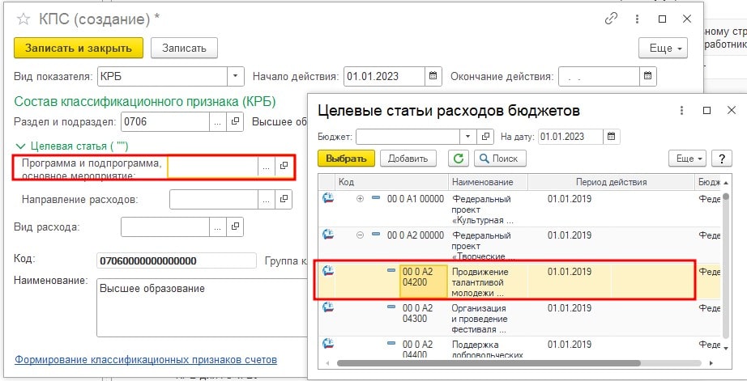Viewport: 747px width, 381px height.
Task: Collapse the 00 0 A2 00000 tree node
Action: pyautogui.click(x=361, y=235)
